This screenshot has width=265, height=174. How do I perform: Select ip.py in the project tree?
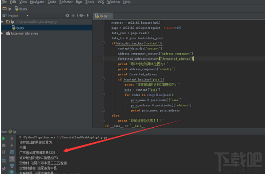tap(46, 28)
